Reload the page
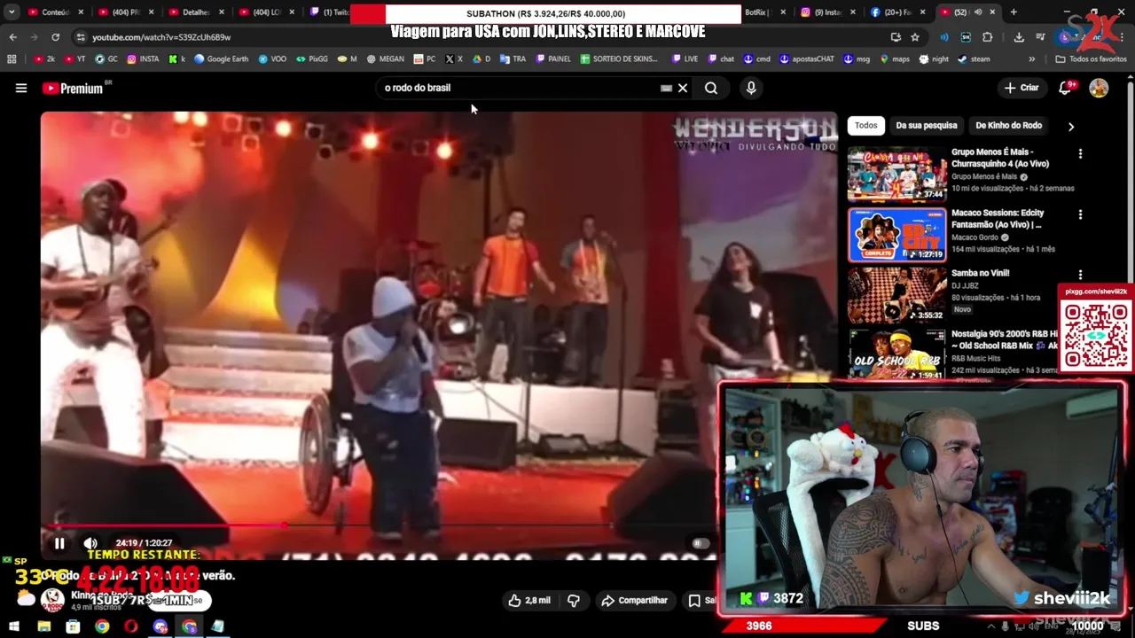This screenshot has height=638, width=1135. tap(55, 37)
